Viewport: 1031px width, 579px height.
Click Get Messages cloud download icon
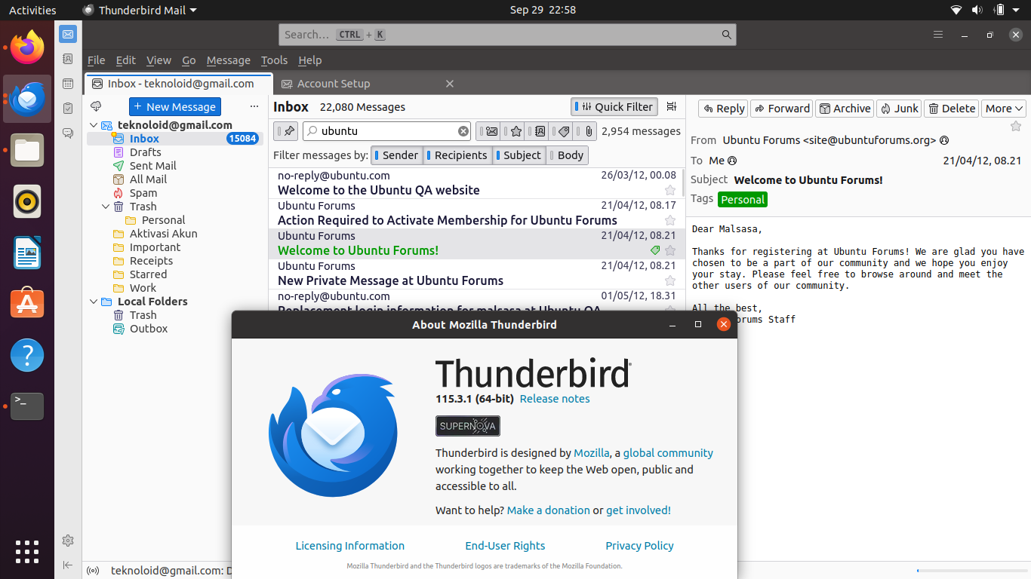[96, 107]
